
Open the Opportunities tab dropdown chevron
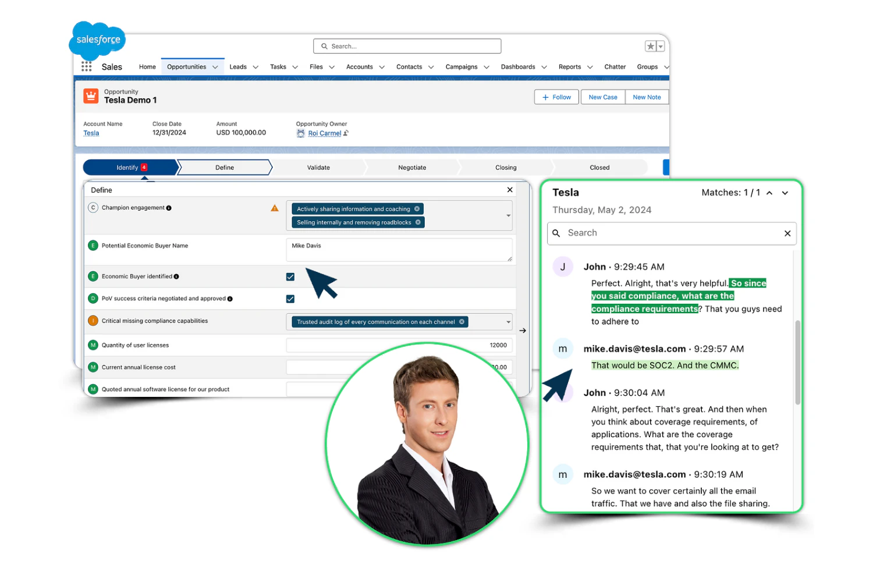214,66
